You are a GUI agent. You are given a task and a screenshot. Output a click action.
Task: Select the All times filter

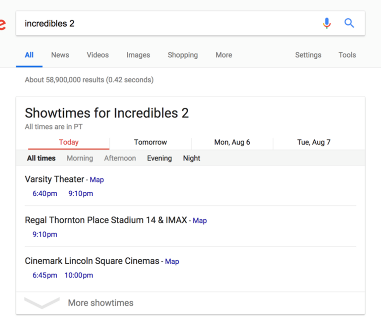pos(41,158)
